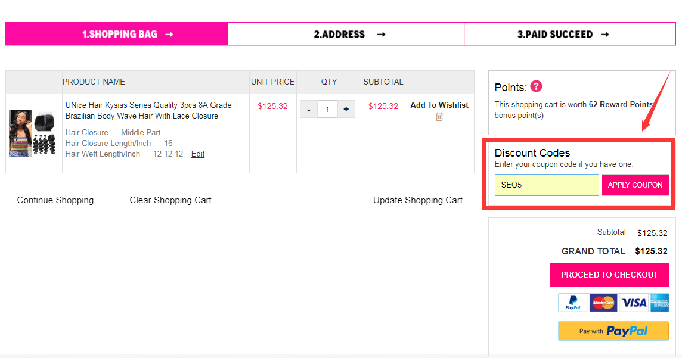Click the Enter your coupon code hint text
The image size is (682, 358).
pos(564,164)
